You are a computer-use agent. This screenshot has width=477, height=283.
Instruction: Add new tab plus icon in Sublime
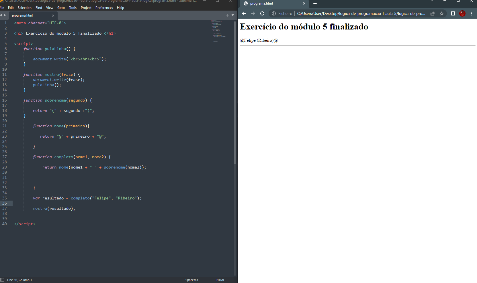[227, 15]
